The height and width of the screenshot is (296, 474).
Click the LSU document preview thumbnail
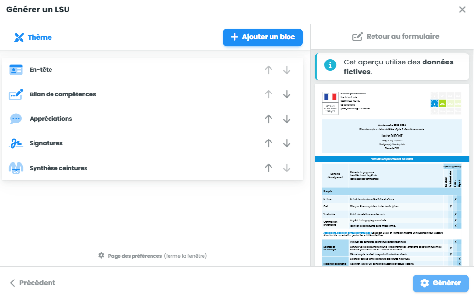392,175
